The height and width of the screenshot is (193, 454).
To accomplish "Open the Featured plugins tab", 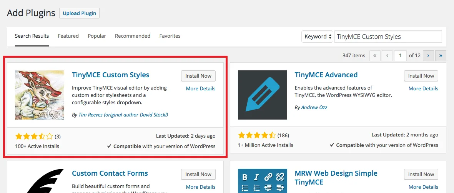I will pyautogui.click(x=68, y=36).
